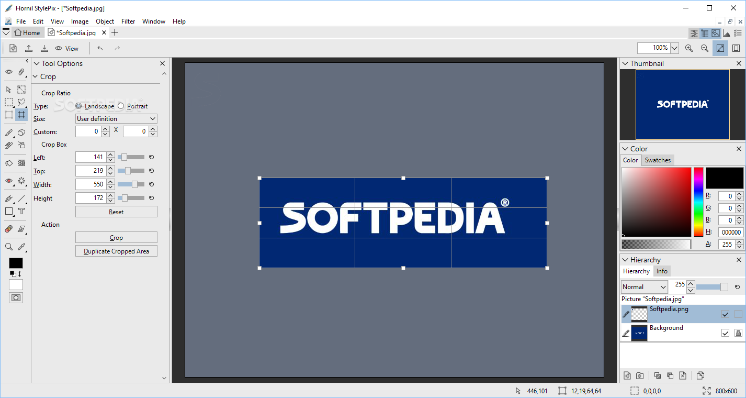
Task: Toggle the histogram panel icon
Action: click(x=727, y=33)
